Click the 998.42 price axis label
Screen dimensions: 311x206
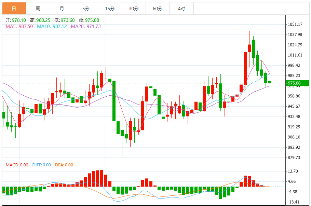click(x=294, y=66)
